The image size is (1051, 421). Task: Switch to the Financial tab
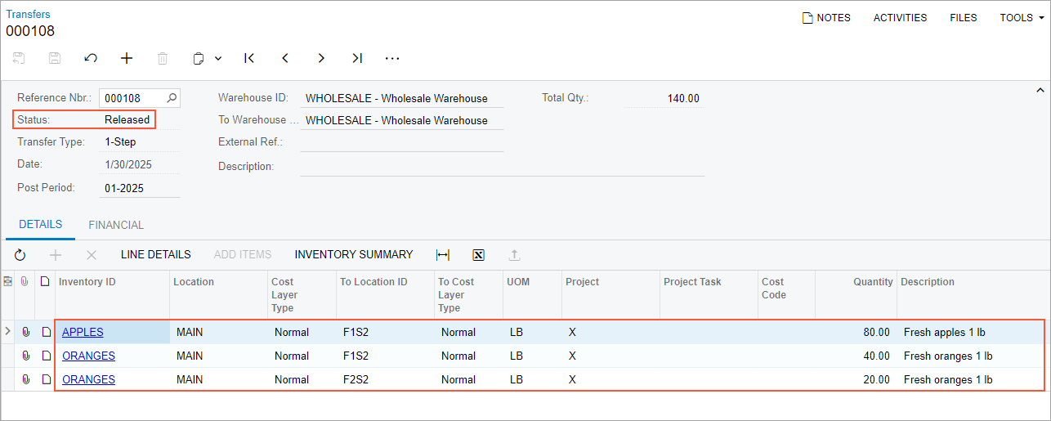[x=116, y=225]
